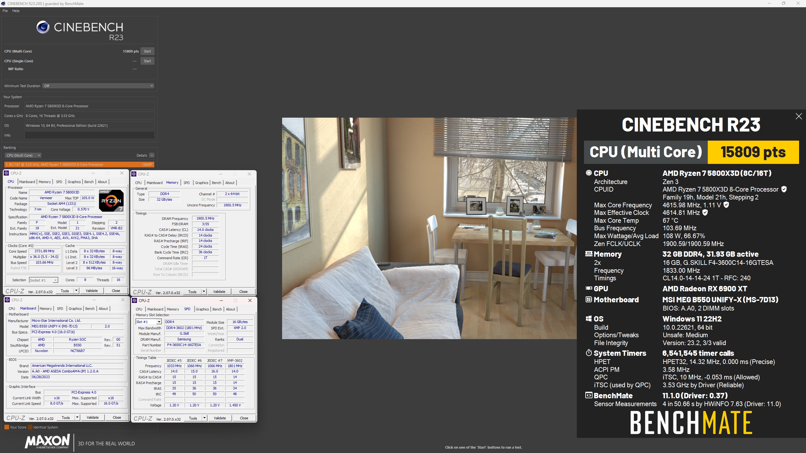Switch to Bench tab in CPU-Z CPU window
806x453 pixels.
click(x=89, y=182)
